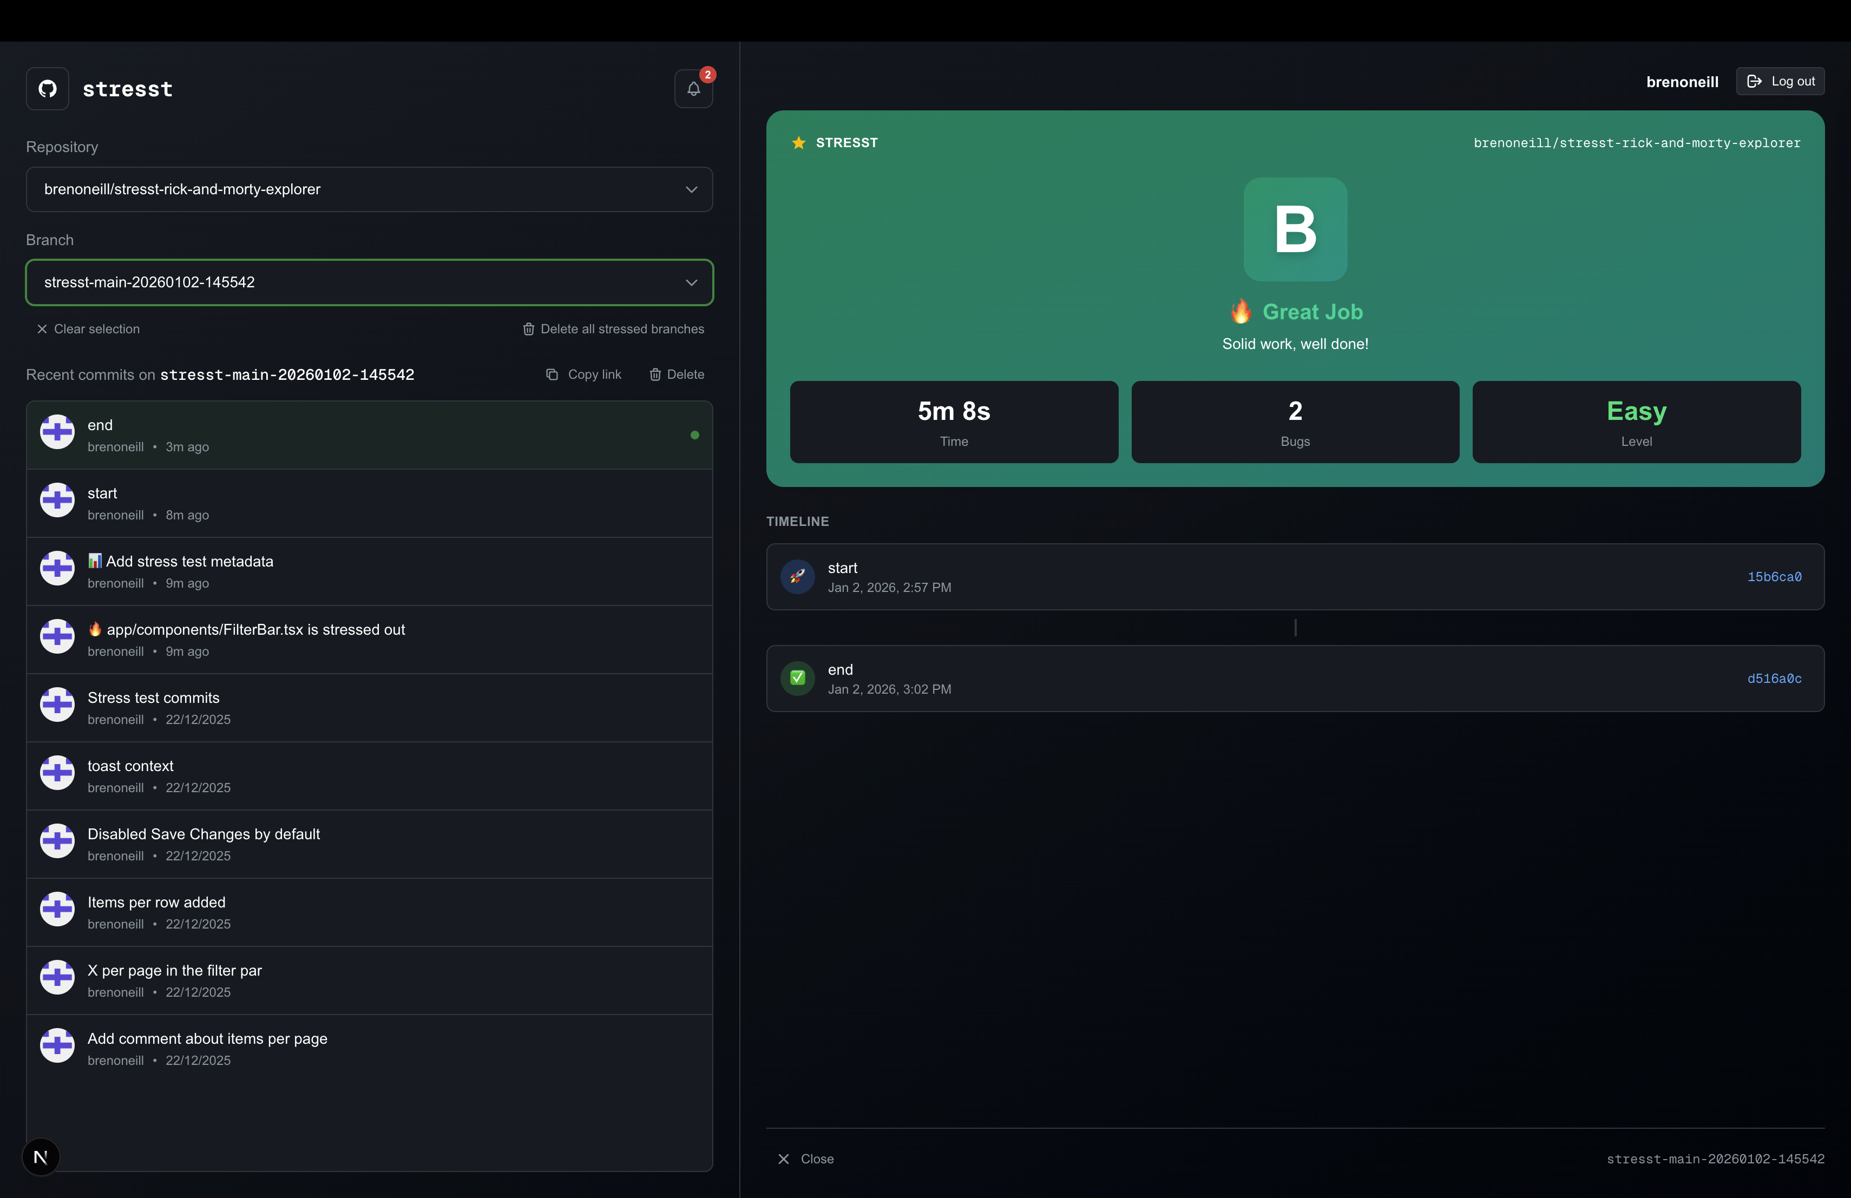The height and width of the screenshot is (1198, 1851).
Task: Click the GitHub logo icon
Action: click(x=48, y=89)
